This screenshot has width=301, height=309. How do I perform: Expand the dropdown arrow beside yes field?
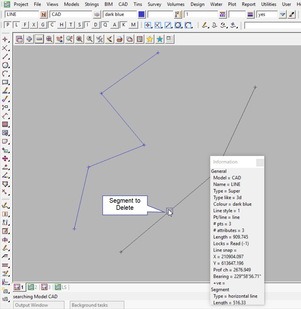(282, 15)
